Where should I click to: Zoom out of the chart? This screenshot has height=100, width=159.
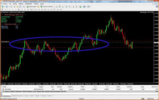coord(69,7)
